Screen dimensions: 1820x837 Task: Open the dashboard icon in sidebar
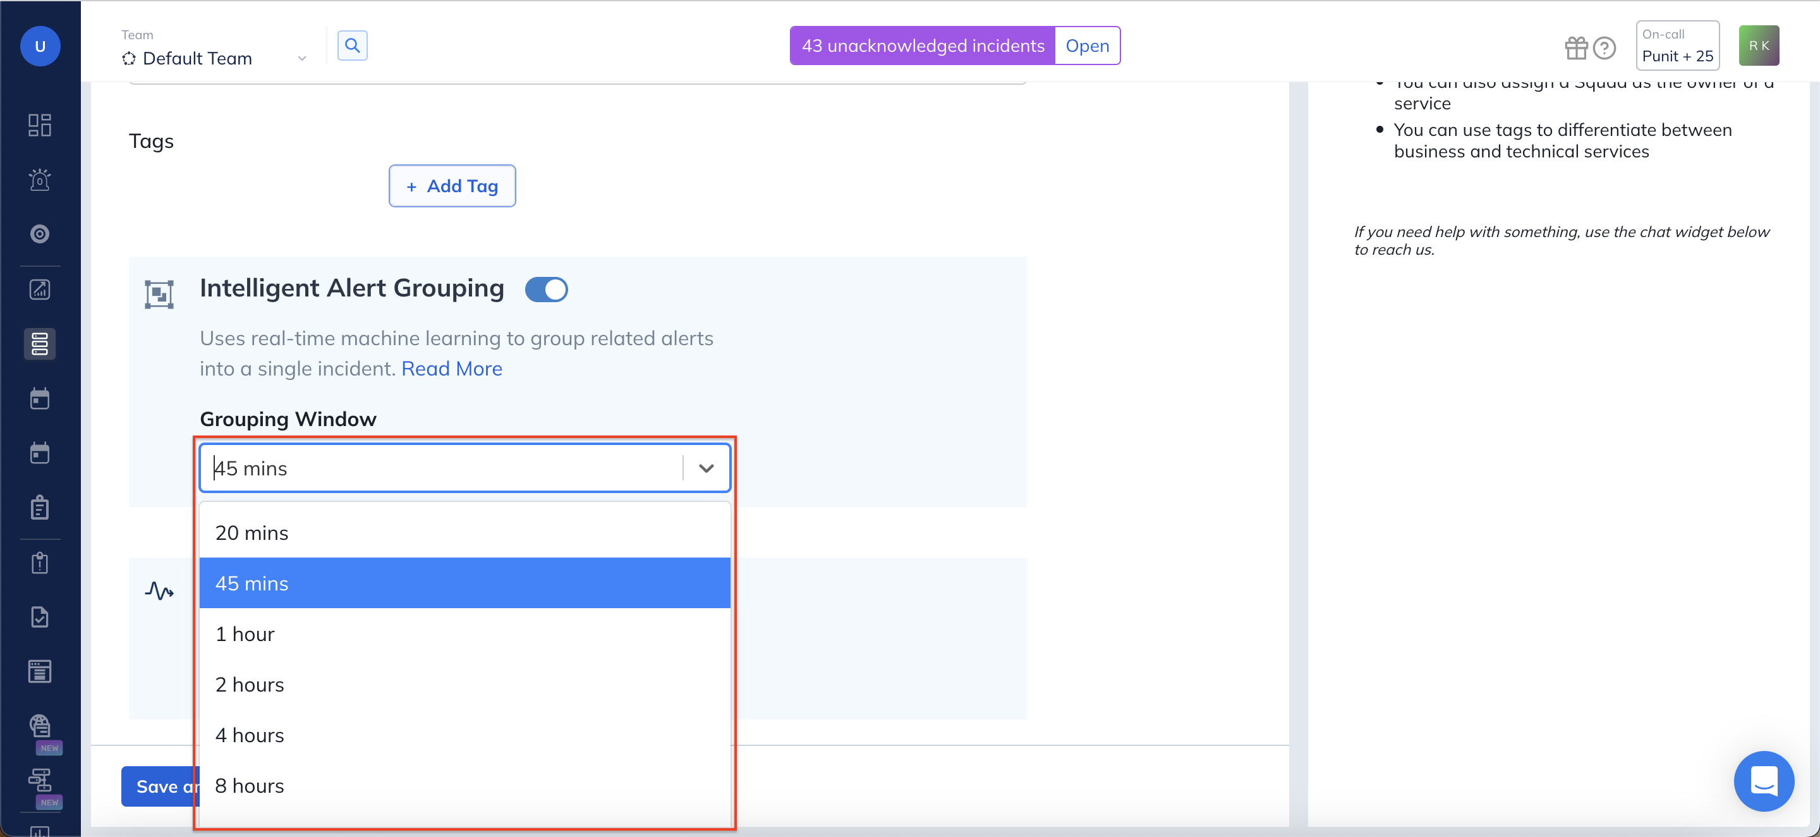(40, 125)
